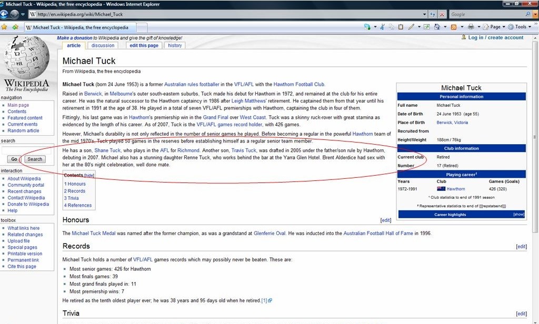The width and height of the screenshot is (539, 324).
Task: Click the Berwick, Victoria infobox link
Action: click(452, 123)
